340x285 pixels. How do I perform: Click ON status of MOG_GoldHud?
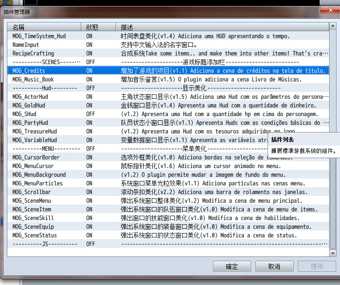coord(89,105)
